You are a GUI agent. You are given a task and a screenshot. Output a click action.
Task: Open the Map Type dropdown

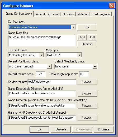[x=79, y=55]
